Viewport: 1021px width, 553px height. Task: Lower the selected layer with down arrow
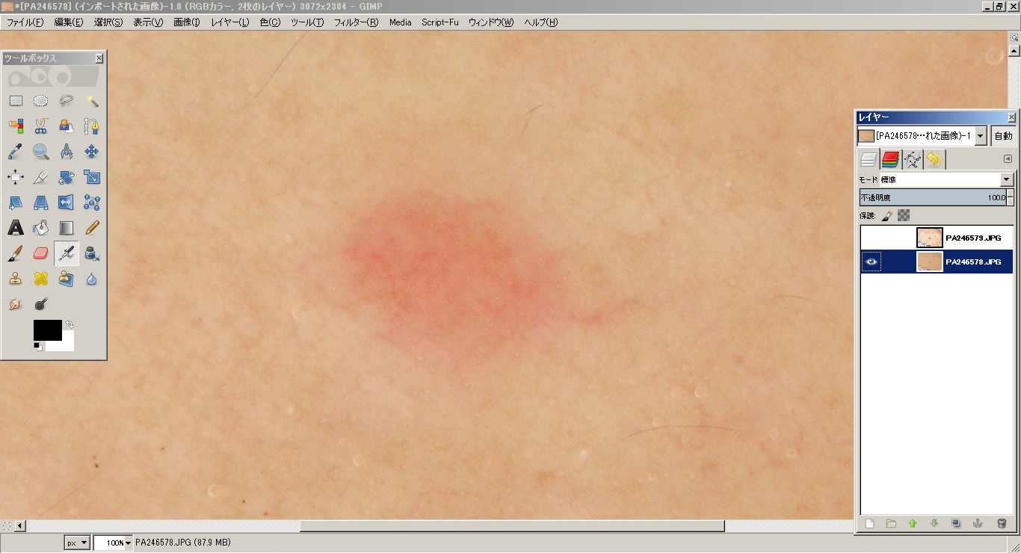pyautogui.click(x=934, y=524)
